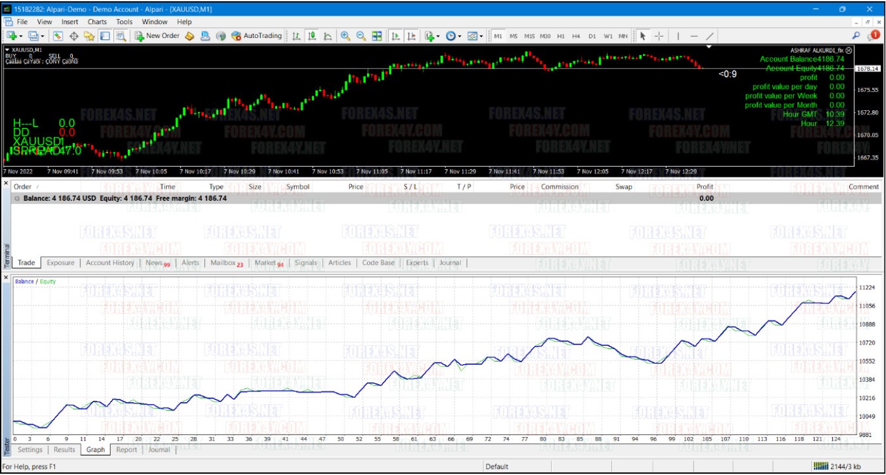This screenshot has width=886, height=475.
Task: Select the trendline drawing tool
Action: click(x=709, y=36)
